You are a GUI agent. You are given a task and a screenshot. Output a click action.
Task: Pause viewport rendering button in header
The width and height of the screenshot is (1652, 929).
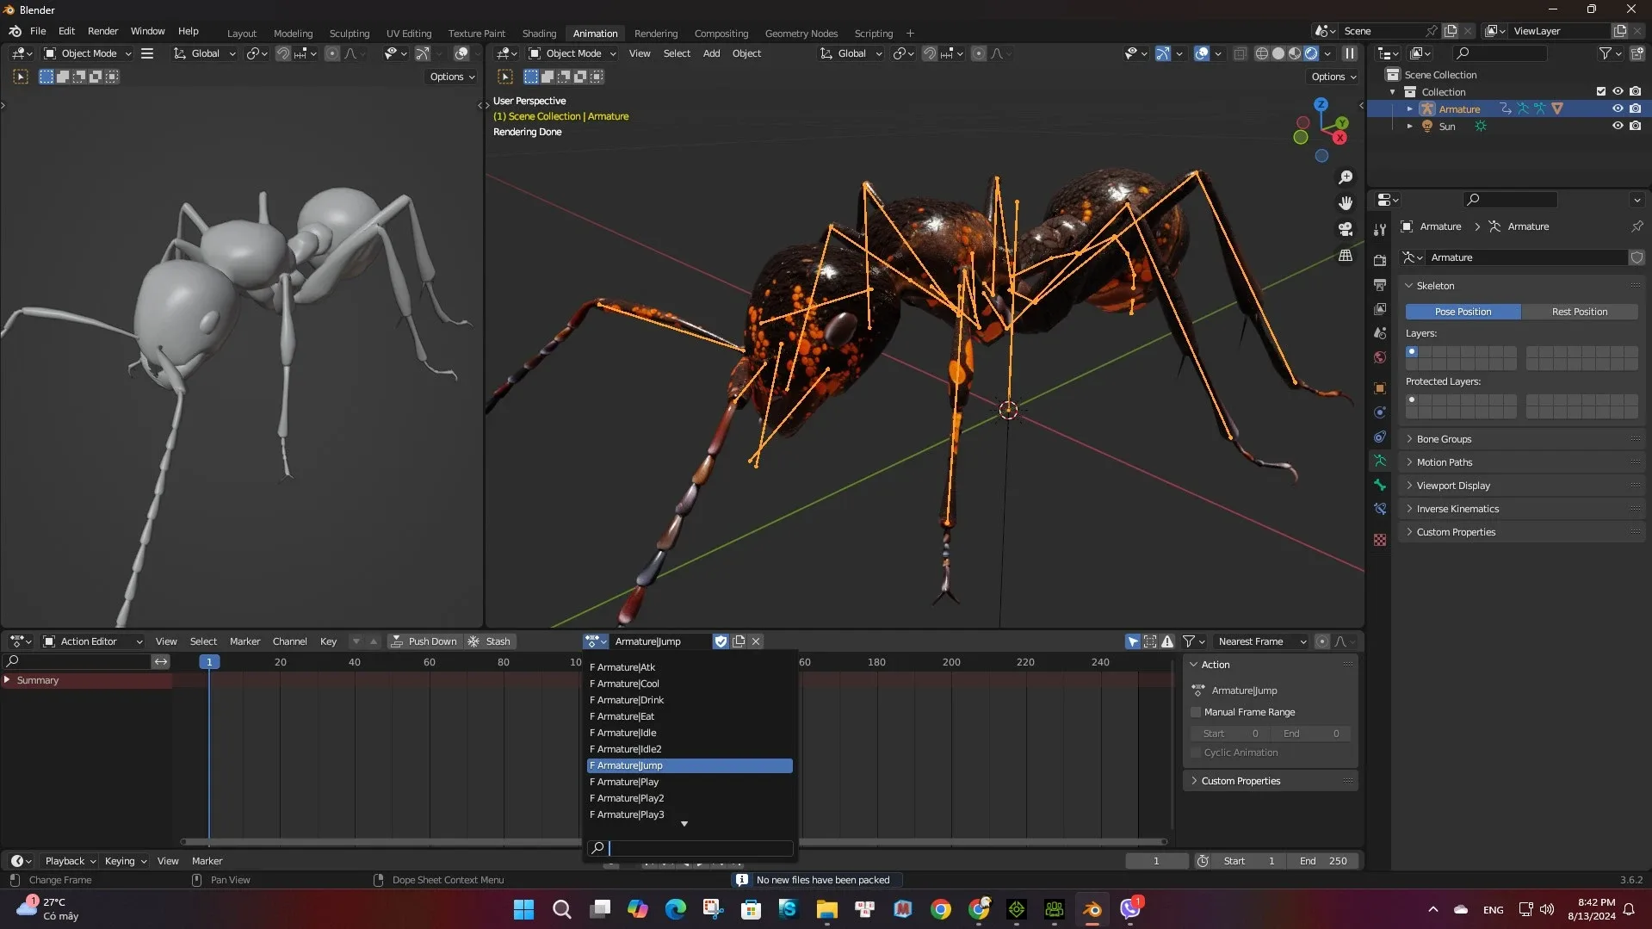click(1349, 53)
